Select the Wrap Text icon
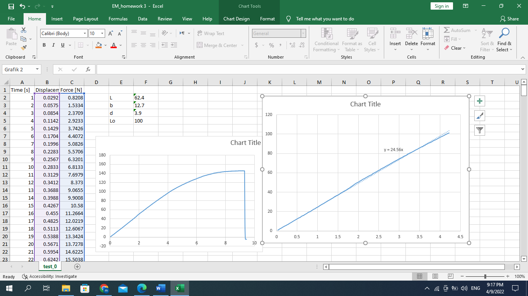Screen dimensions: 528x296 [x=200, y=33]
